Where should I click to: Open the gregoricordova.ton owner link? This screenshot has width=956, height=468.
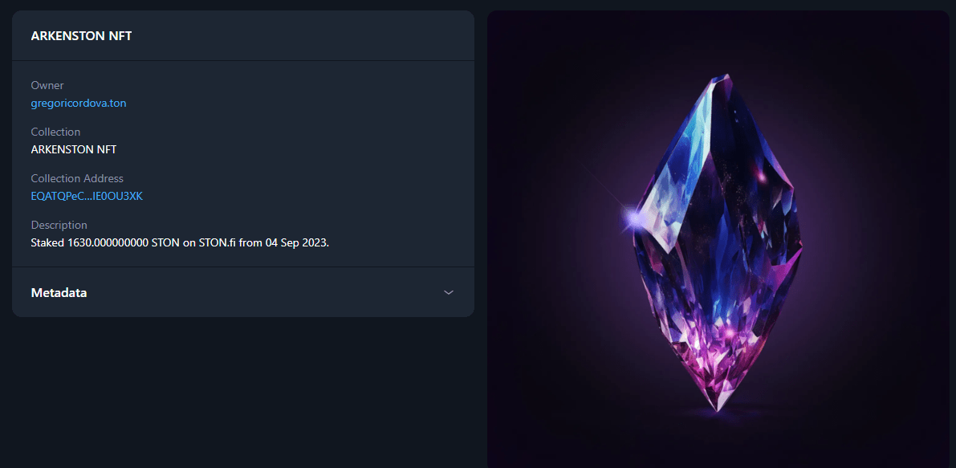(79, 103)
